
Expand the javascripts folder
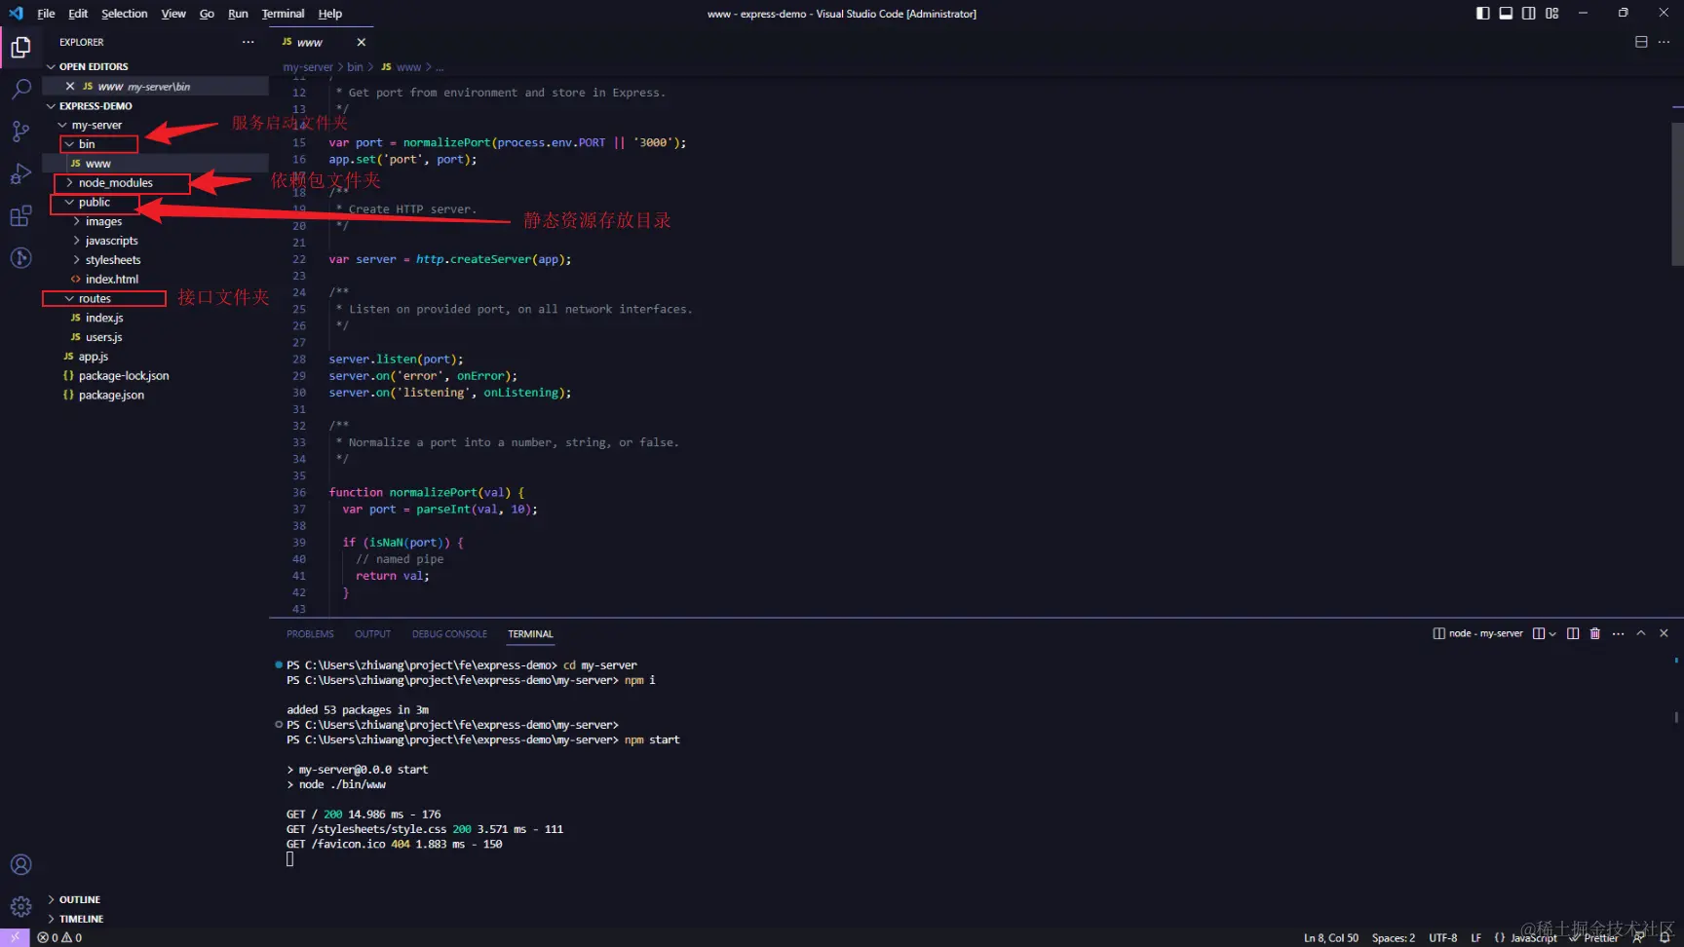click(111, 241)
